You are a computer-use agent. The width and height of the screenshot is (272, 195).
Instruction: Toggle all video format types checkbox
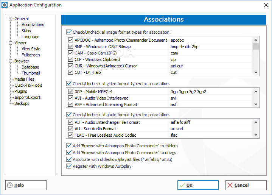coord(69,84)
